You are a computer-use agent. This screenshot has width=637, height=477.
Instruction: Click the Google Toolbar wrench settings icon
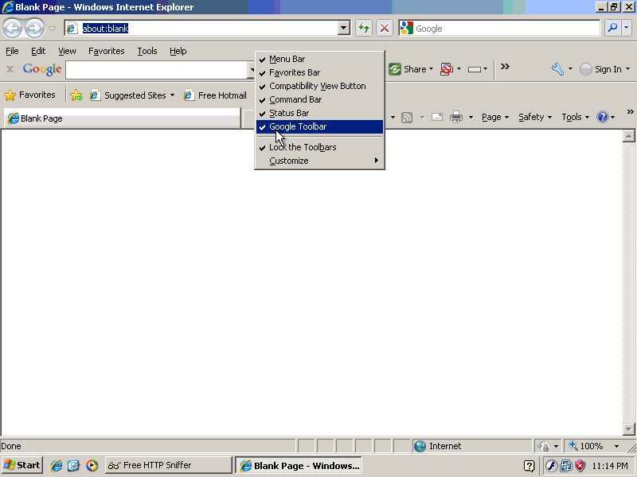[557, 69]
